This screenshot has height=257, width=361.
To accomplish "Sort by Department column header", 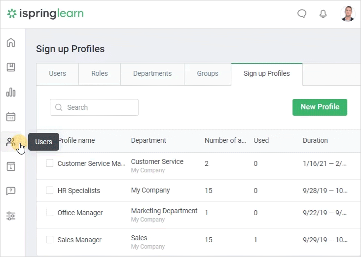I will (x=148, y=140).
